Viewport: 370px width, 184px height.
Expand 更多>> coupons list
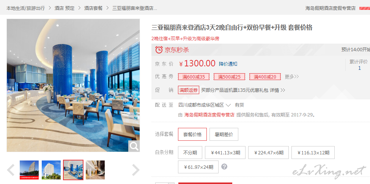[292, 77]
